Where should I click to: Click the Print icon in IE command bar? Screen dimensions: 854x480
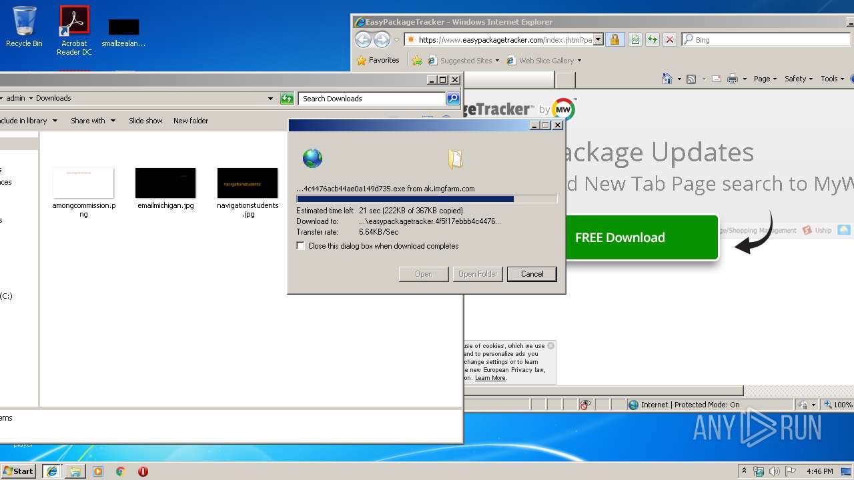pos(733,79)
